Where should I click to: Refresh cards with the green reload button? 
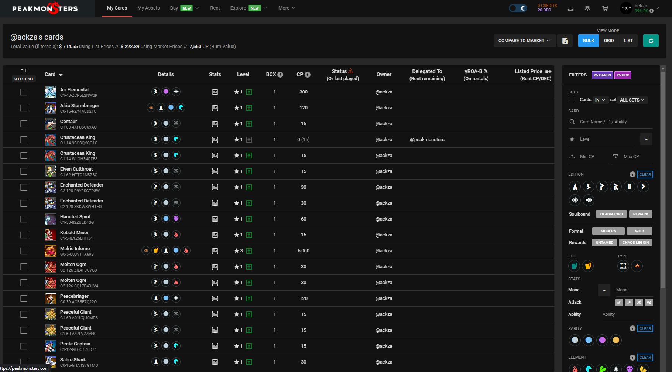point(651,41)
